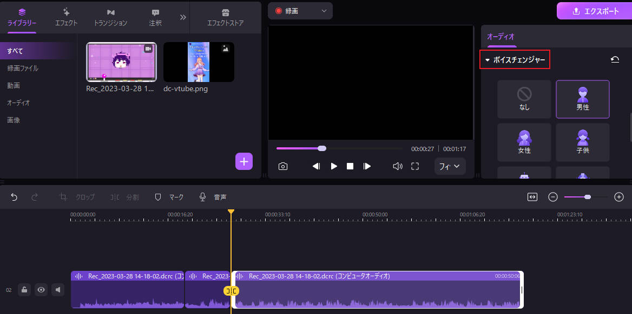This screenshot has width=632, height=314.
Task: Undo the last timeline action
Action: coord(14,197)
